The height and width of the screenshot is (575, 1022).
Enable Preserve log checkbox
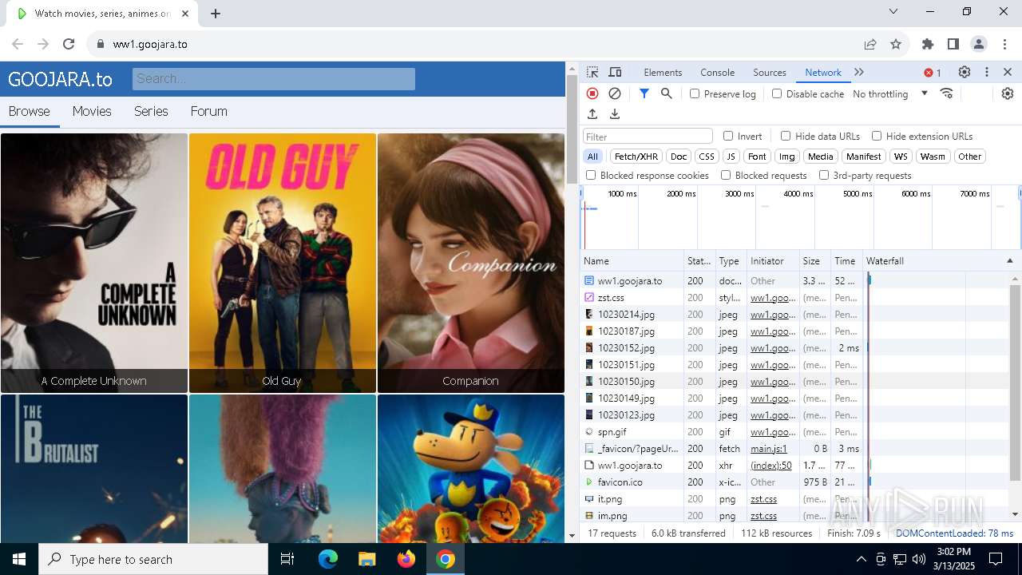[x=695, y=93]
